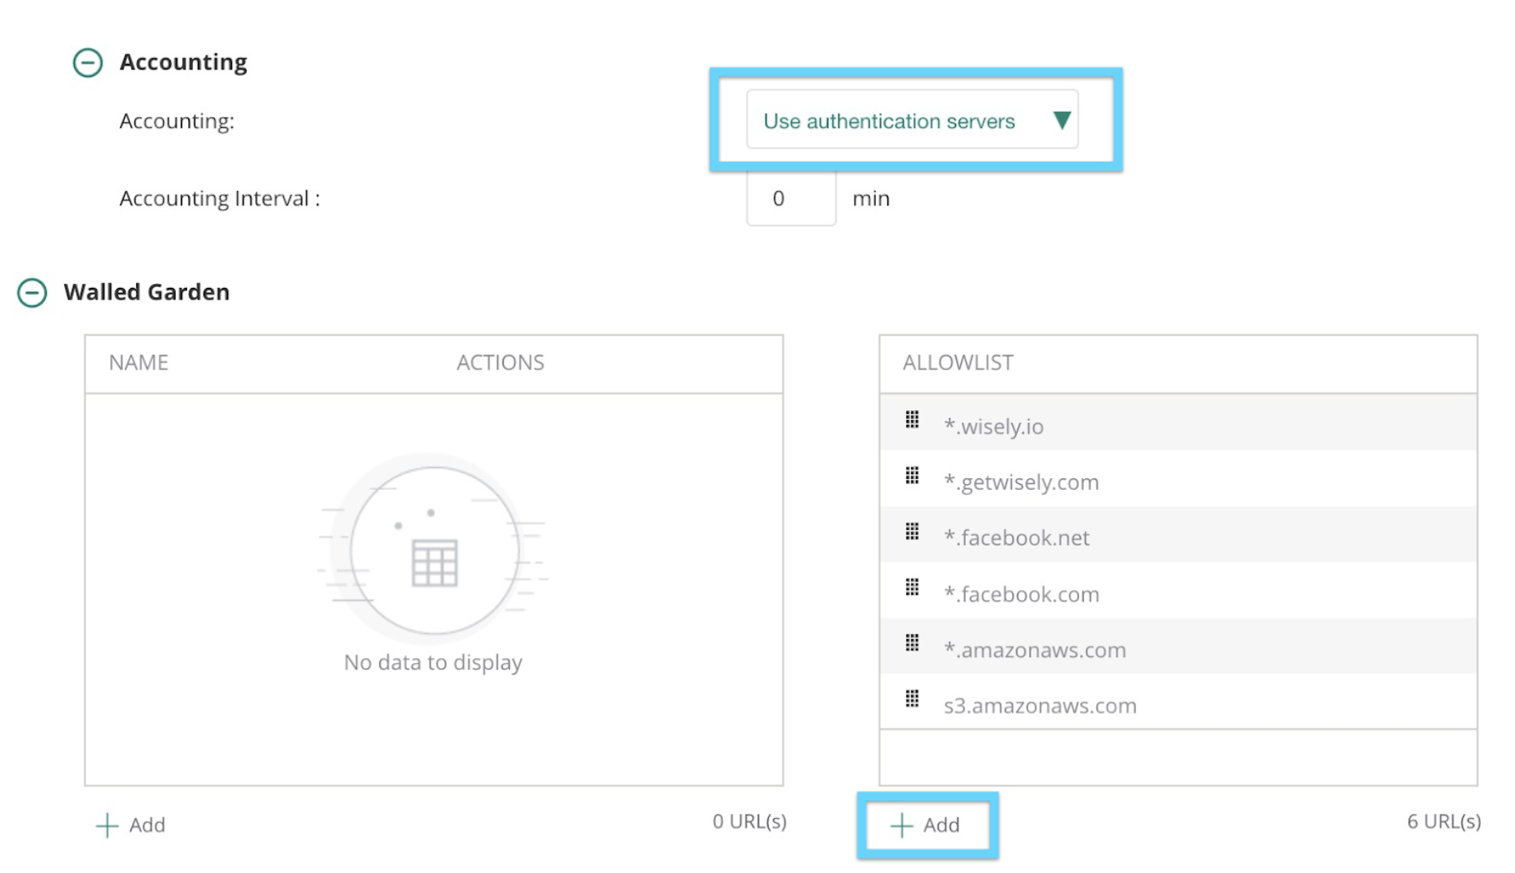Screen dimensions: 1515x873
Task: Click drag handle icon beside *.amazonaws.com
Action: pyautogui.click(x=912, y=642)
